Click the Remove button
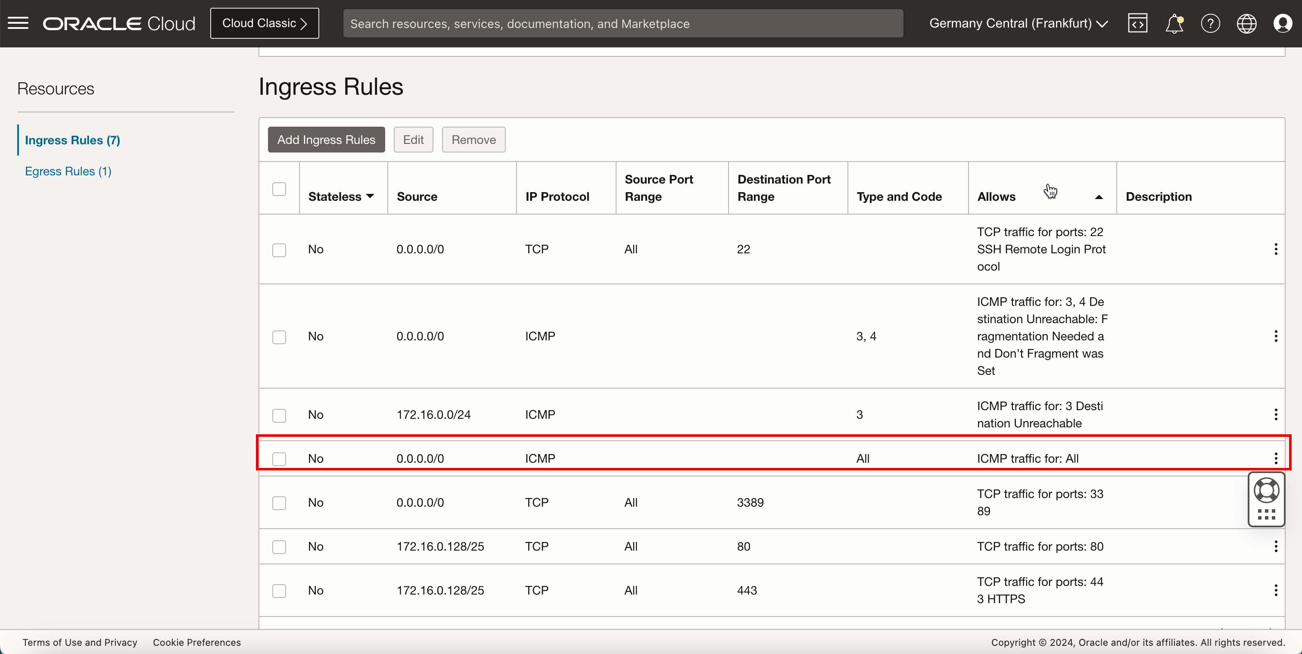Image resolution: width=1302 pixels, height=654 pixels. pyautogui.click(x=474, y=139)
